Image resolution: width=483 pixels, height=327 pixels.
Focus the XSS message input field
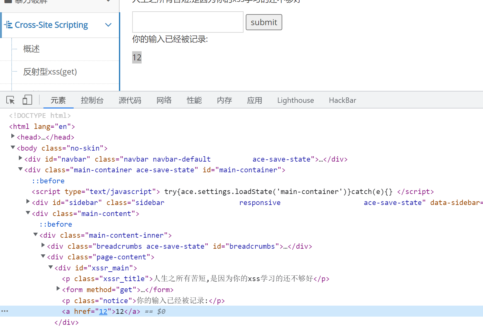[188, 22]
